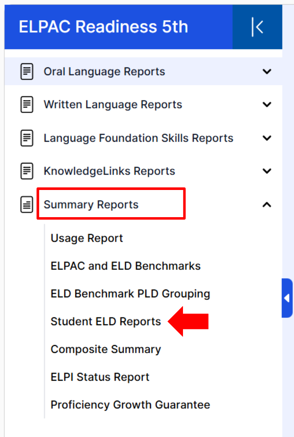Open Student ELD Reports

[106, 322]
